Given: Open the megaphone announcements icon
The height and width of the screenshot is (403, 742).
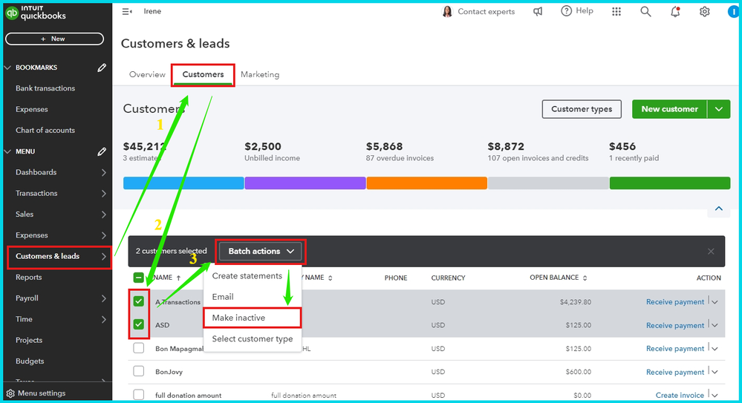Looking at the screenshot, I should coord(538,11).
